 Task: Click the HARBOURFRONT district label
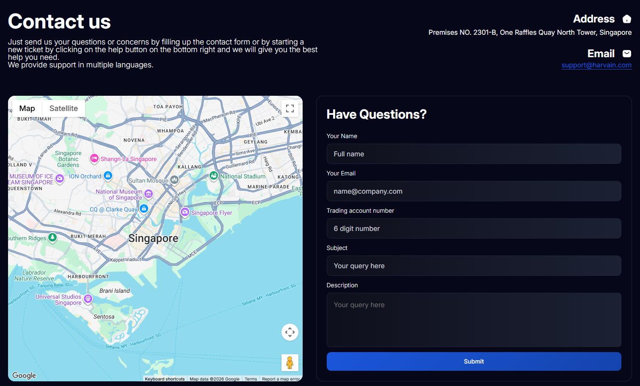pyautogui.click(x=88, y=277)
